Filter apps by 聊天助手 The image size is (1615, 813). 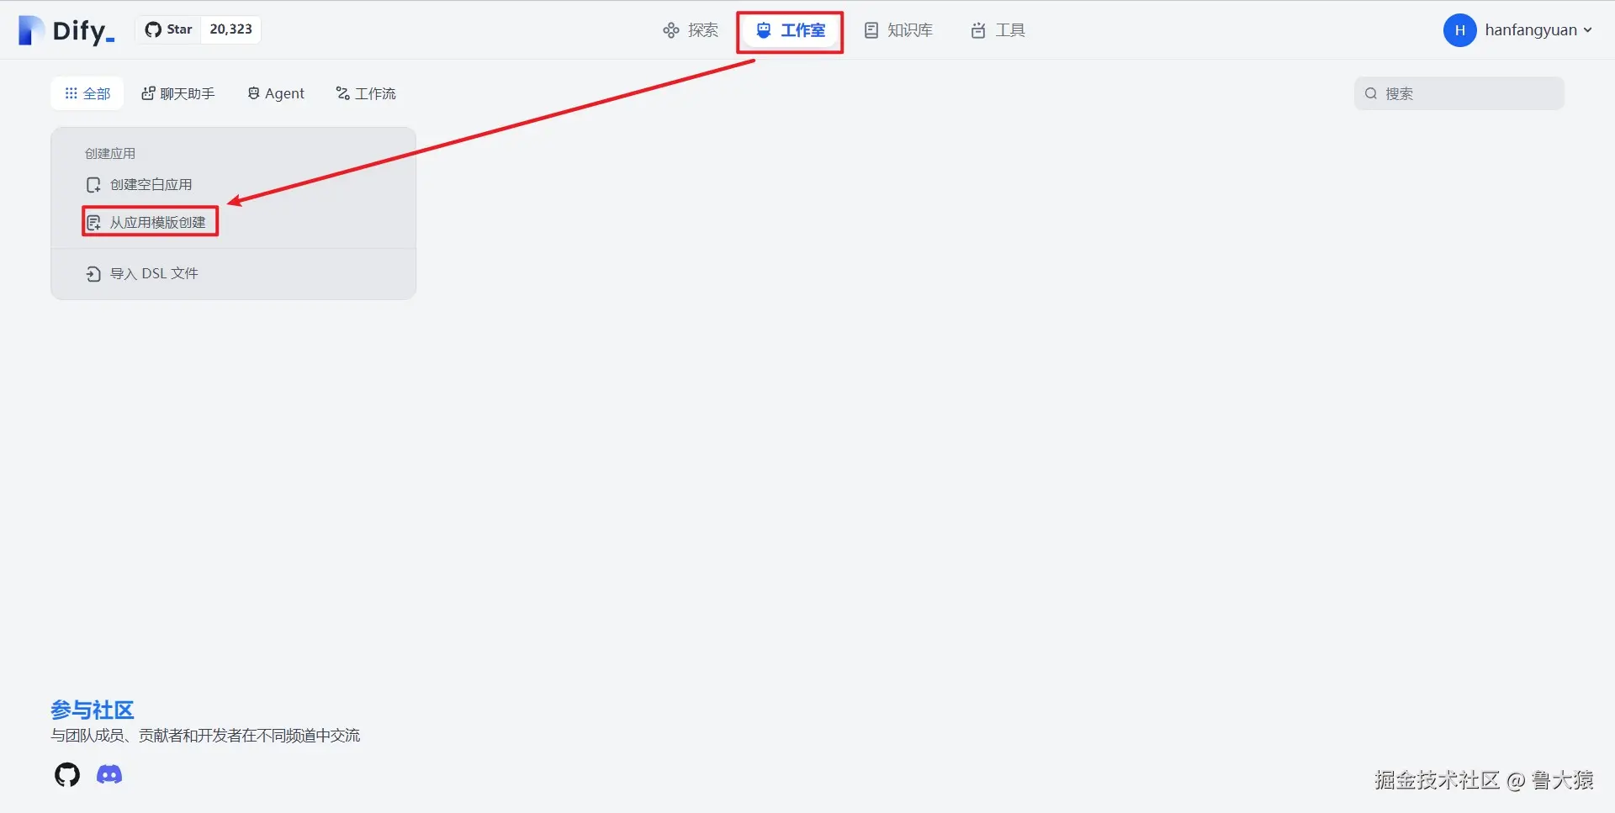(x=178, y=93)
